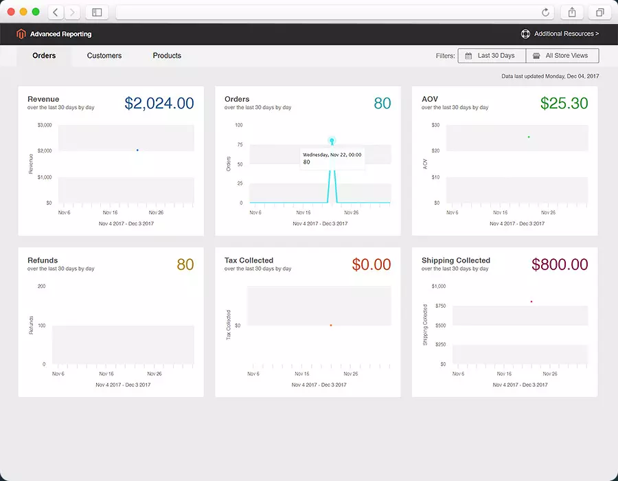Click the Revenue chart date range caption
Image resolution: width=618 pixels, height=481 pixels.
tap(126, 223)
